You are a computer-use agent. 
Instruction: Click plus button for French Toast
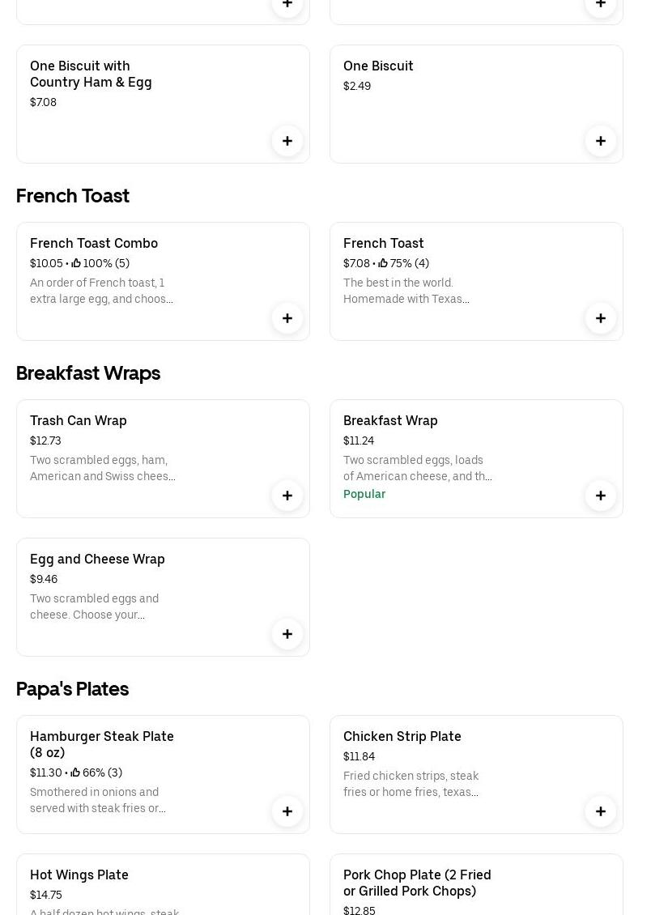click(x=601, y=318)
